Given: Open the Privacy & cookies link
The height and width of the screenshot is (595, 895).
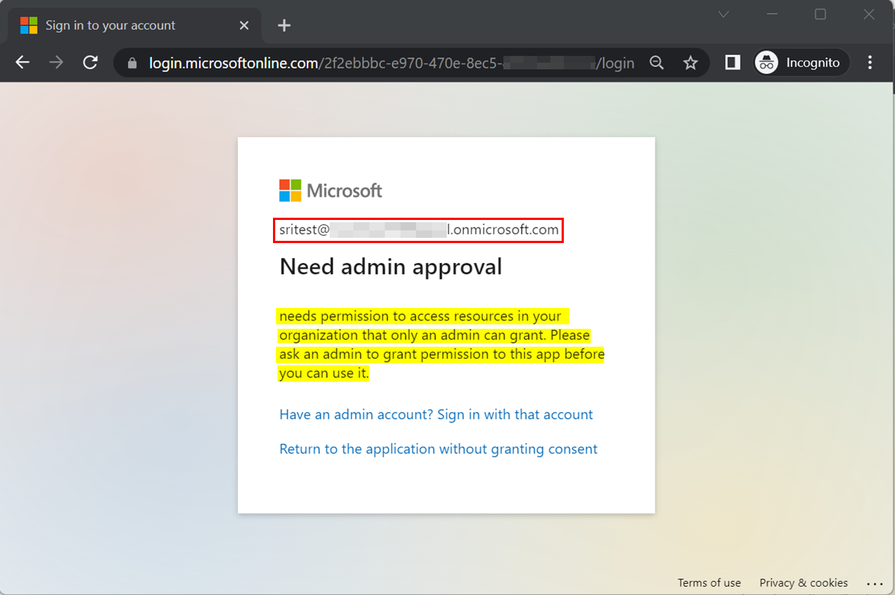Looking at the screenshot, I should point(803,583).
